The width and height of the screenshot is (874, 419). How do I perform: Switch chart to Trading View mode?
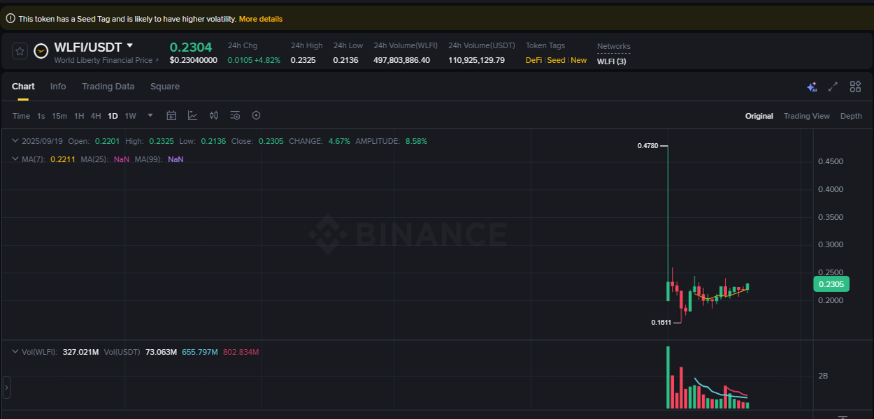point(806,115)
